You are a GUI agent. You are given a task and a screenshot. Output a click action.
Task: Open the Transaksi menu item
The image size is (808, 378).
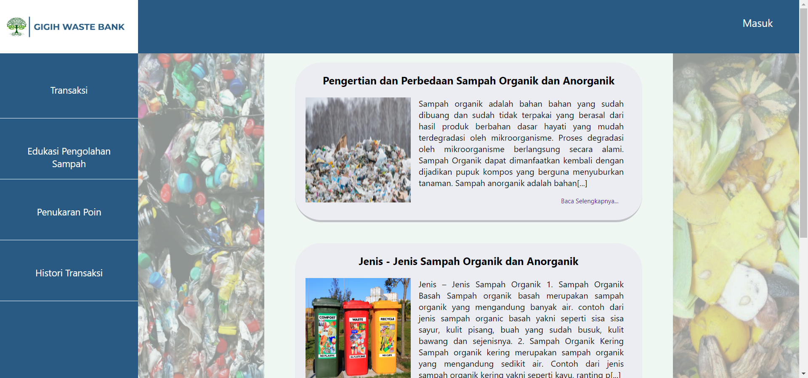69,90
